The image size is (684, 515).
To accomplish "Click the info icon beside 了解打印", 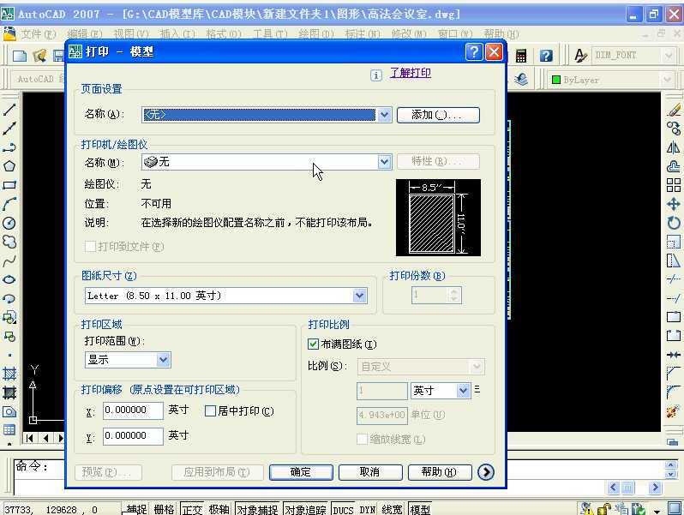I will pyautogui.click(x=376, y=75).
